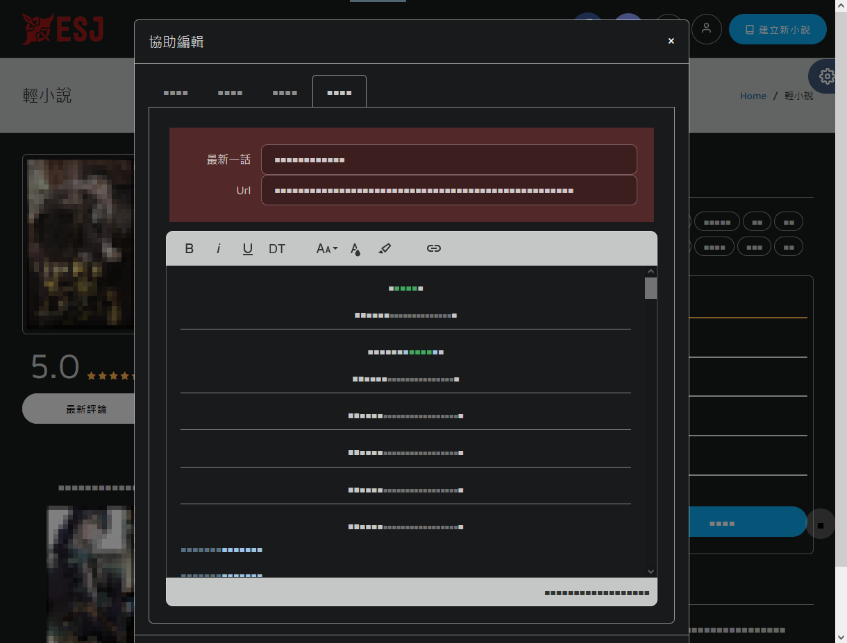This screenshot has height=643, width=847.
Task: Switch to the first dialog tab
Action: click(176, 92)
